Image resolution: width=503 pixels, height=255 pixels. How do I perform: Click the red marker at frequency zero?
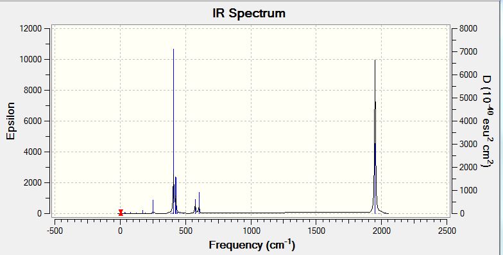click(x=121, y=212)
